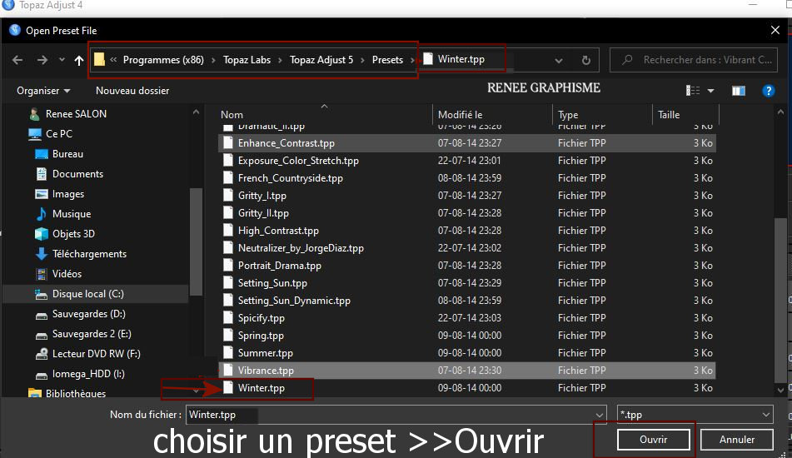Select Sauvegardes (D:) drive
The width and height of the screenshot is (792, 458).
click(88, 314)
